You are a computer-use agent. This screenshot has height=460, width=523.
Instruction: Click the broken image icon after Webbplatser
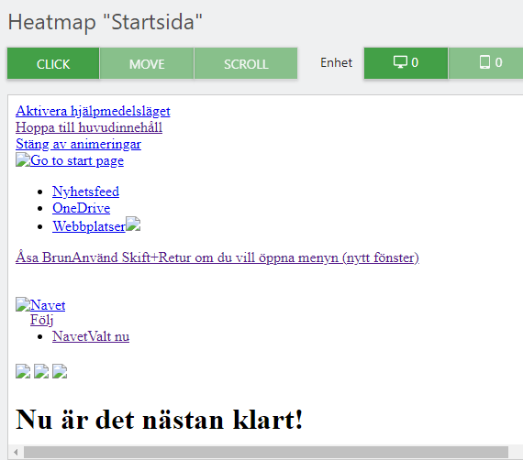133,224
